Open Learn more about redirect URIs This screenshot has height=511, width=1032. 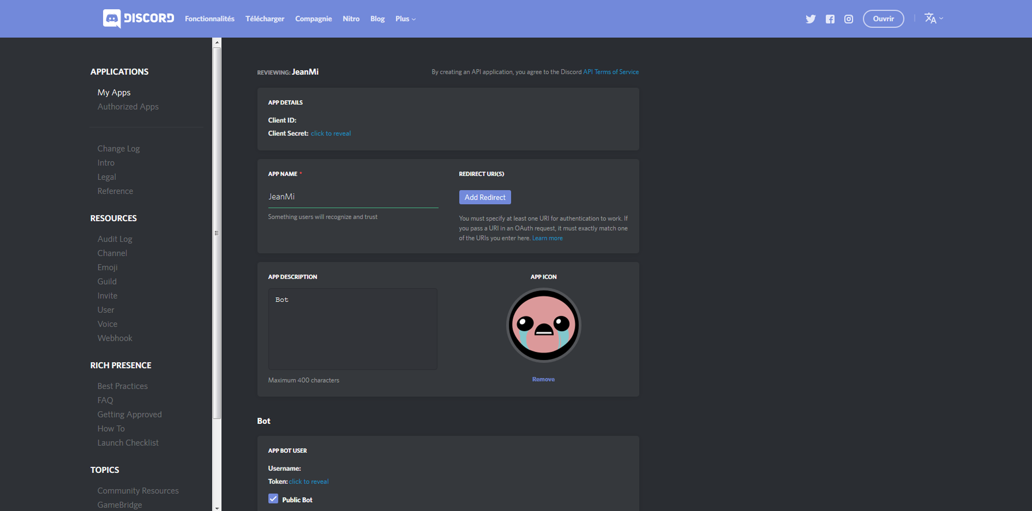point(547,238)
